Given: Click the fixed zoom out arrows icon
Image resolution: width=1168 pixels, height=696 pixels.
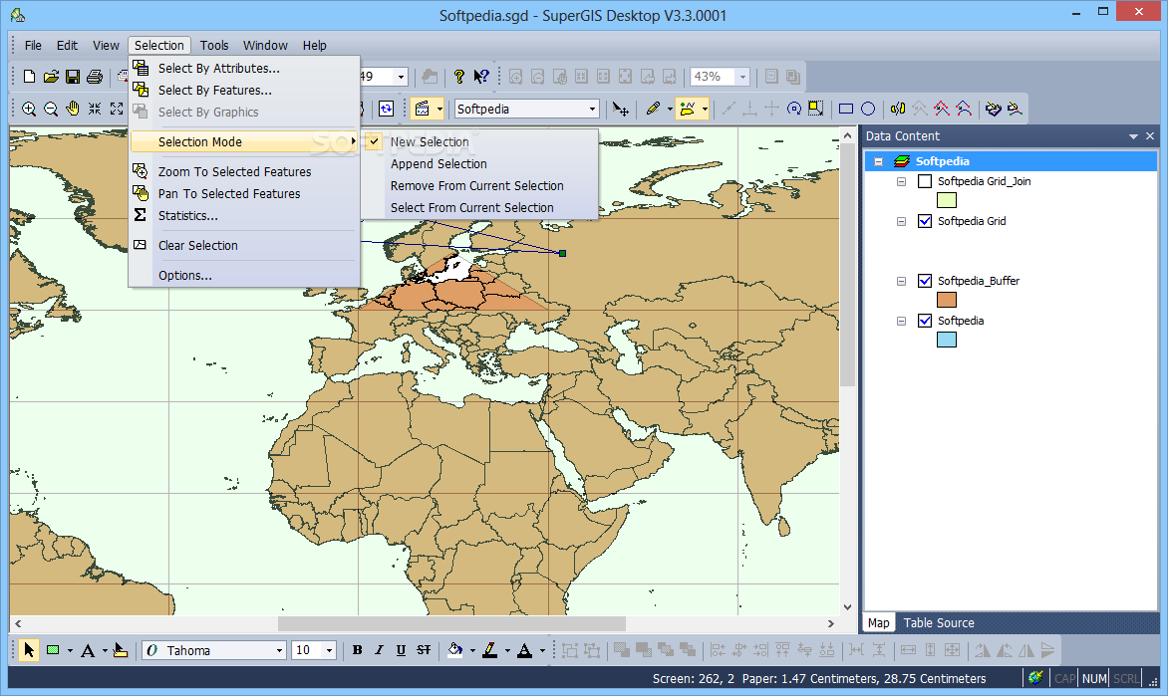Looking at the screenshot, I should tap(117, 109).
